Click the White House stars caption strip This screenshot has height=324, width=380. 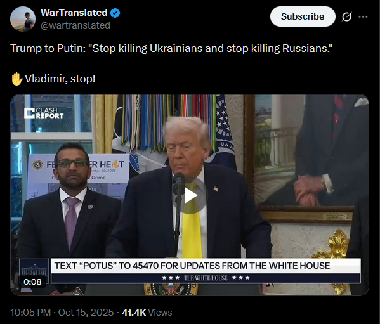pos(206,278)
